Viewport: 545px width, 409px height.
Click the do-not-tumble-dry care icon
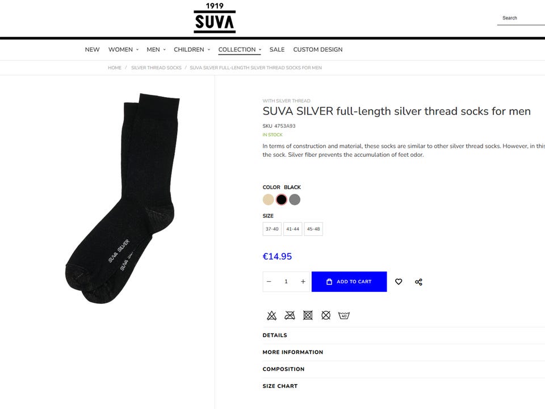click(x=308, y=315)
